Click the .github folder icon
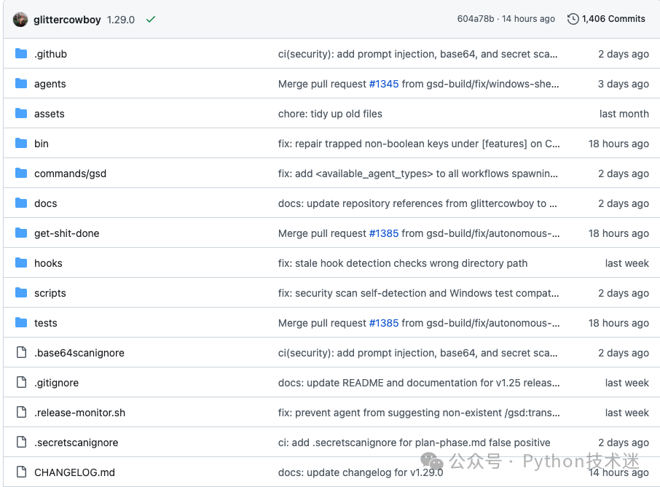Viewport: 660px width, 487px height. [x=21, y=53]
